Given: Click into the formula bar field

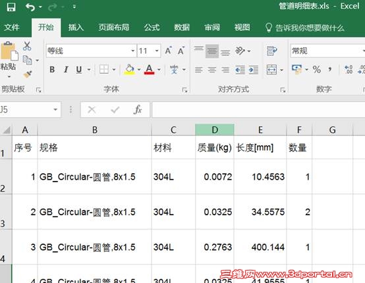Looking at the screenshot, I should (x=258, y=109).
